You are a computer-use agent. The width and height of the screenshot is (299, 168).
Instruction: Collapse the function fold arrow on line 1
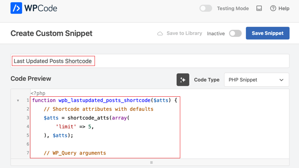pyautogui.click(x=18, y=101)
